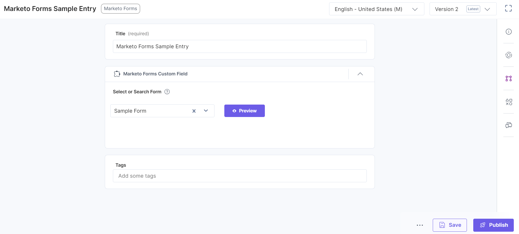519x234 pixels.
Task: Open the info panel icon in sidebar
Action: point(509,32)
